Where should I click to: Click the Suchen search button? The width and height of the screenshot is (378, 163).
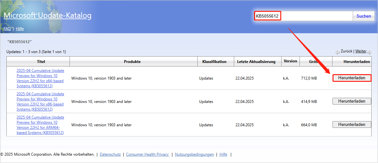(x=364, y=16)
